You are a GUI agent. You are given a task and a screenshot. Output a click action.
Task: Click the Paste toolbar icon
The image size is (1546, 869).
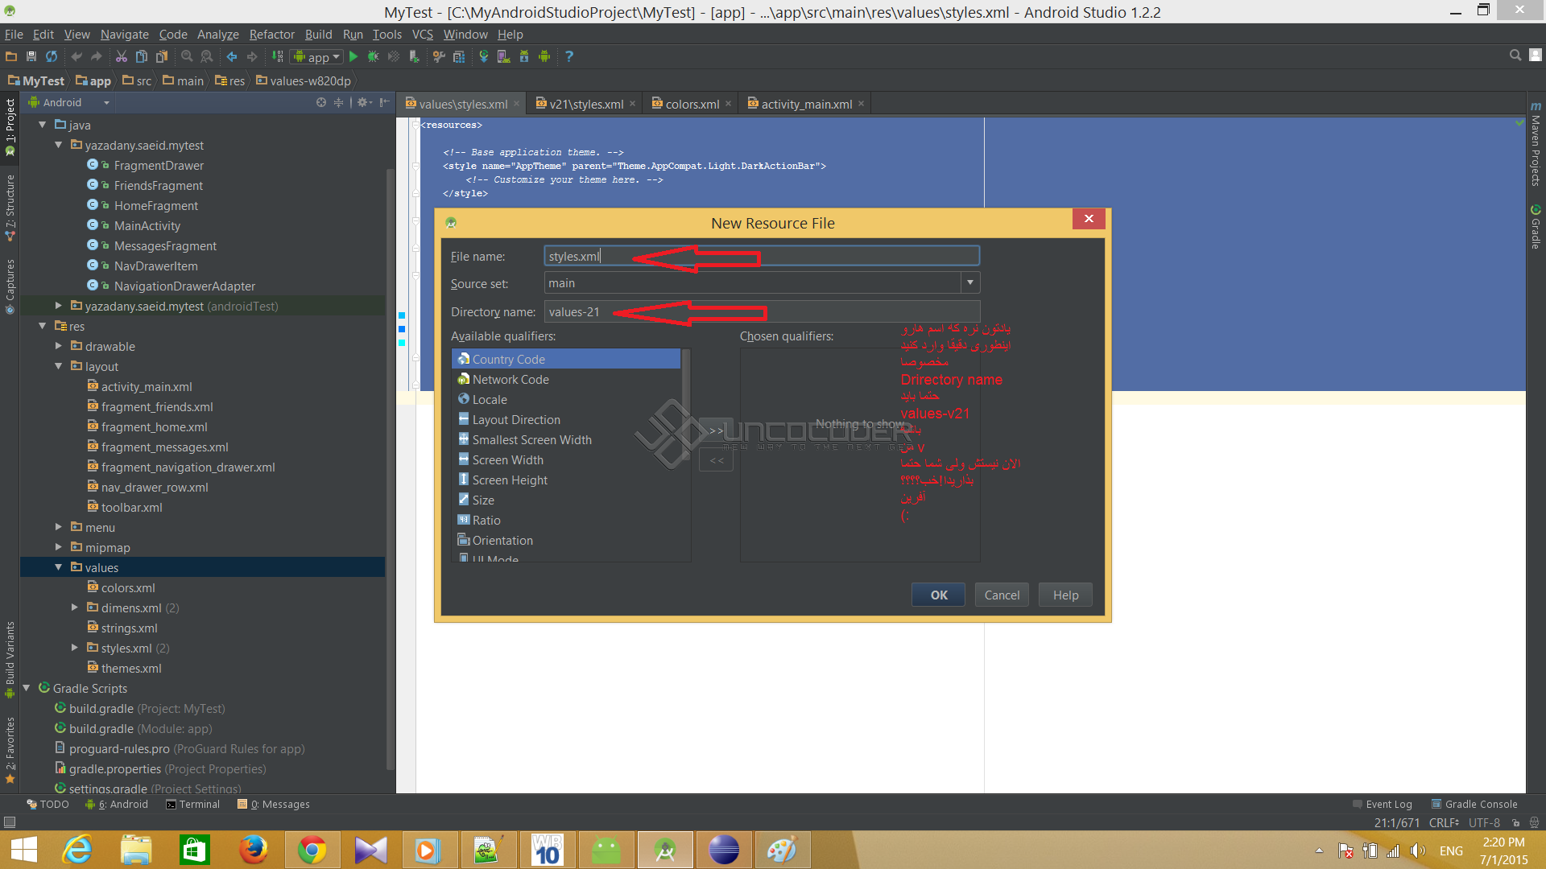click(x=162, y=56)
